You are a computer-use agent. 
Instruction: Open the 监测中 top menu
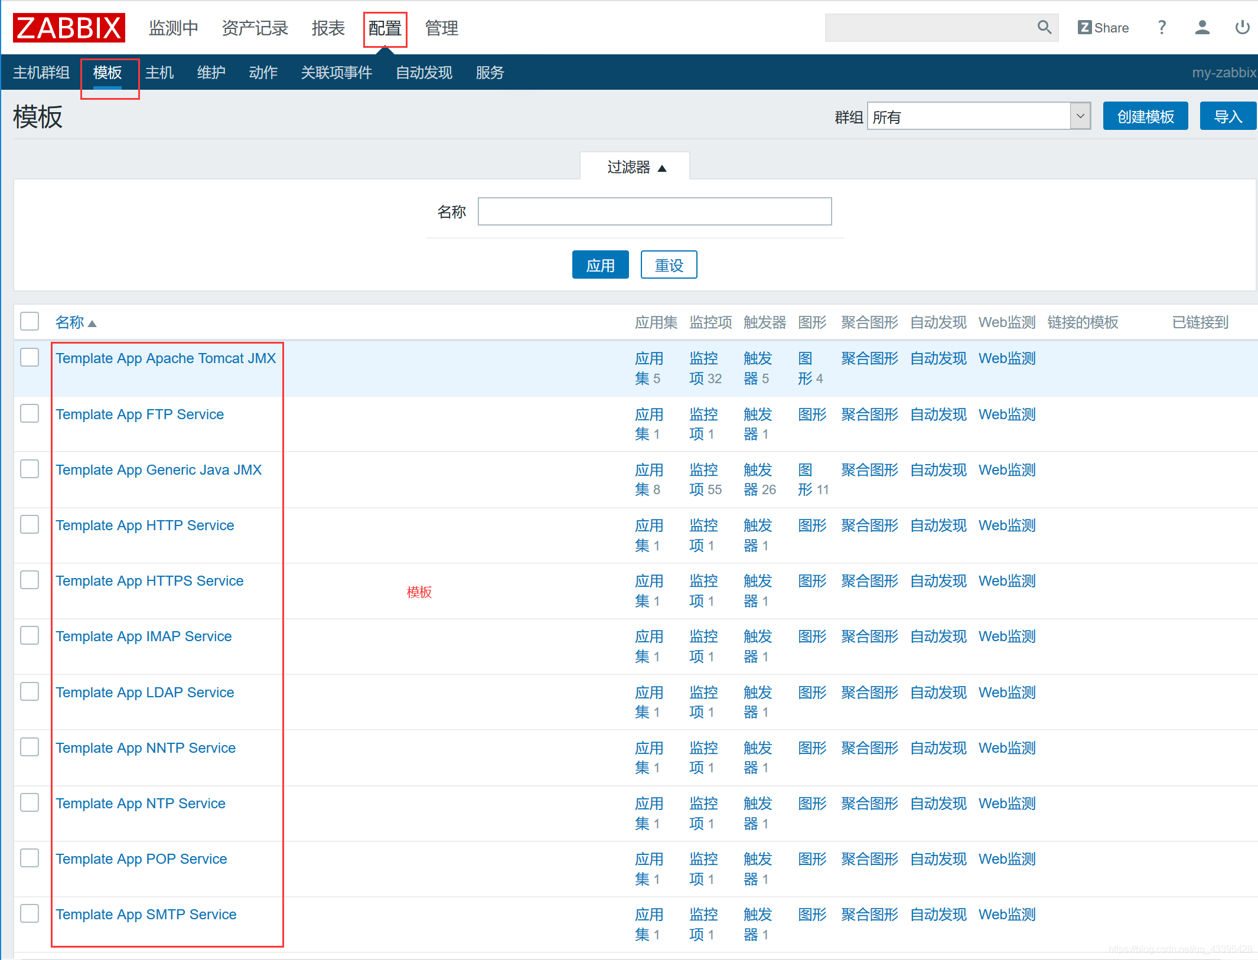174,28
